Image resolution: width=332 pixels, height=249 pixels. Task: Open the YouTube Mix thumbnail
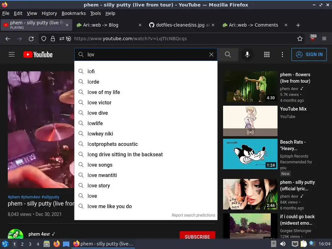(250, 121)
